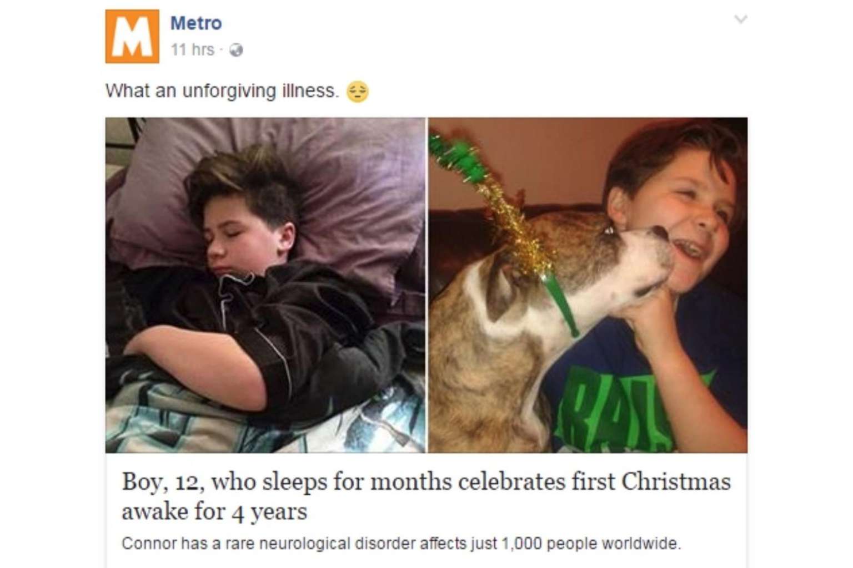Click the "What an unforgiving illness." caption
This screenshot has width=853, height=568.
[222, 90]
